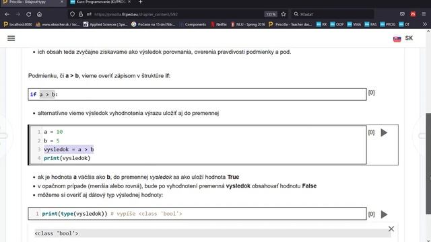Click code line 'print(vysledok)'
This screenshot has height=242, width=431.
coord(67,159)
